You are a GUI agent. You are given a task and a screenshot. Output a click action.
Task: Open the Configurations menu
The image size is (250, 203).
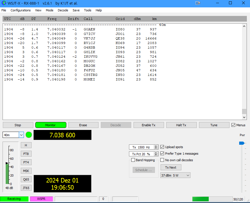click(21, 10)
